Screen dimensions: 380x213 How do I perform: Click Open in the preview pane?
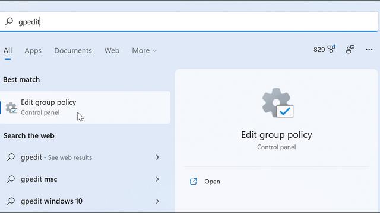pyautogui.click(x=213, y=182)
